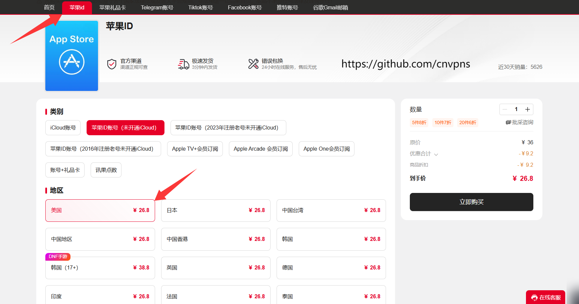Select Apple Arcade 会员订阅 category
Screen dimensions: 579x304
coord(261,149)
